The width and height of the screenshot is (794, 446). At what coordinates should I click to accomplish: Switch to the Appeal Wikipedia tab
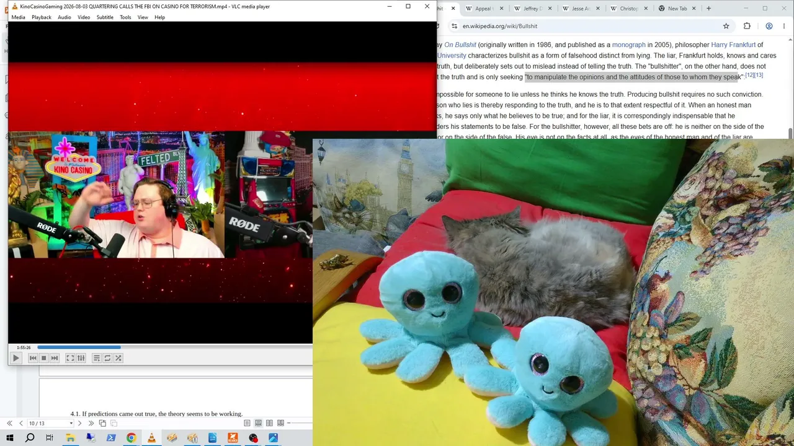pos(484,9)
